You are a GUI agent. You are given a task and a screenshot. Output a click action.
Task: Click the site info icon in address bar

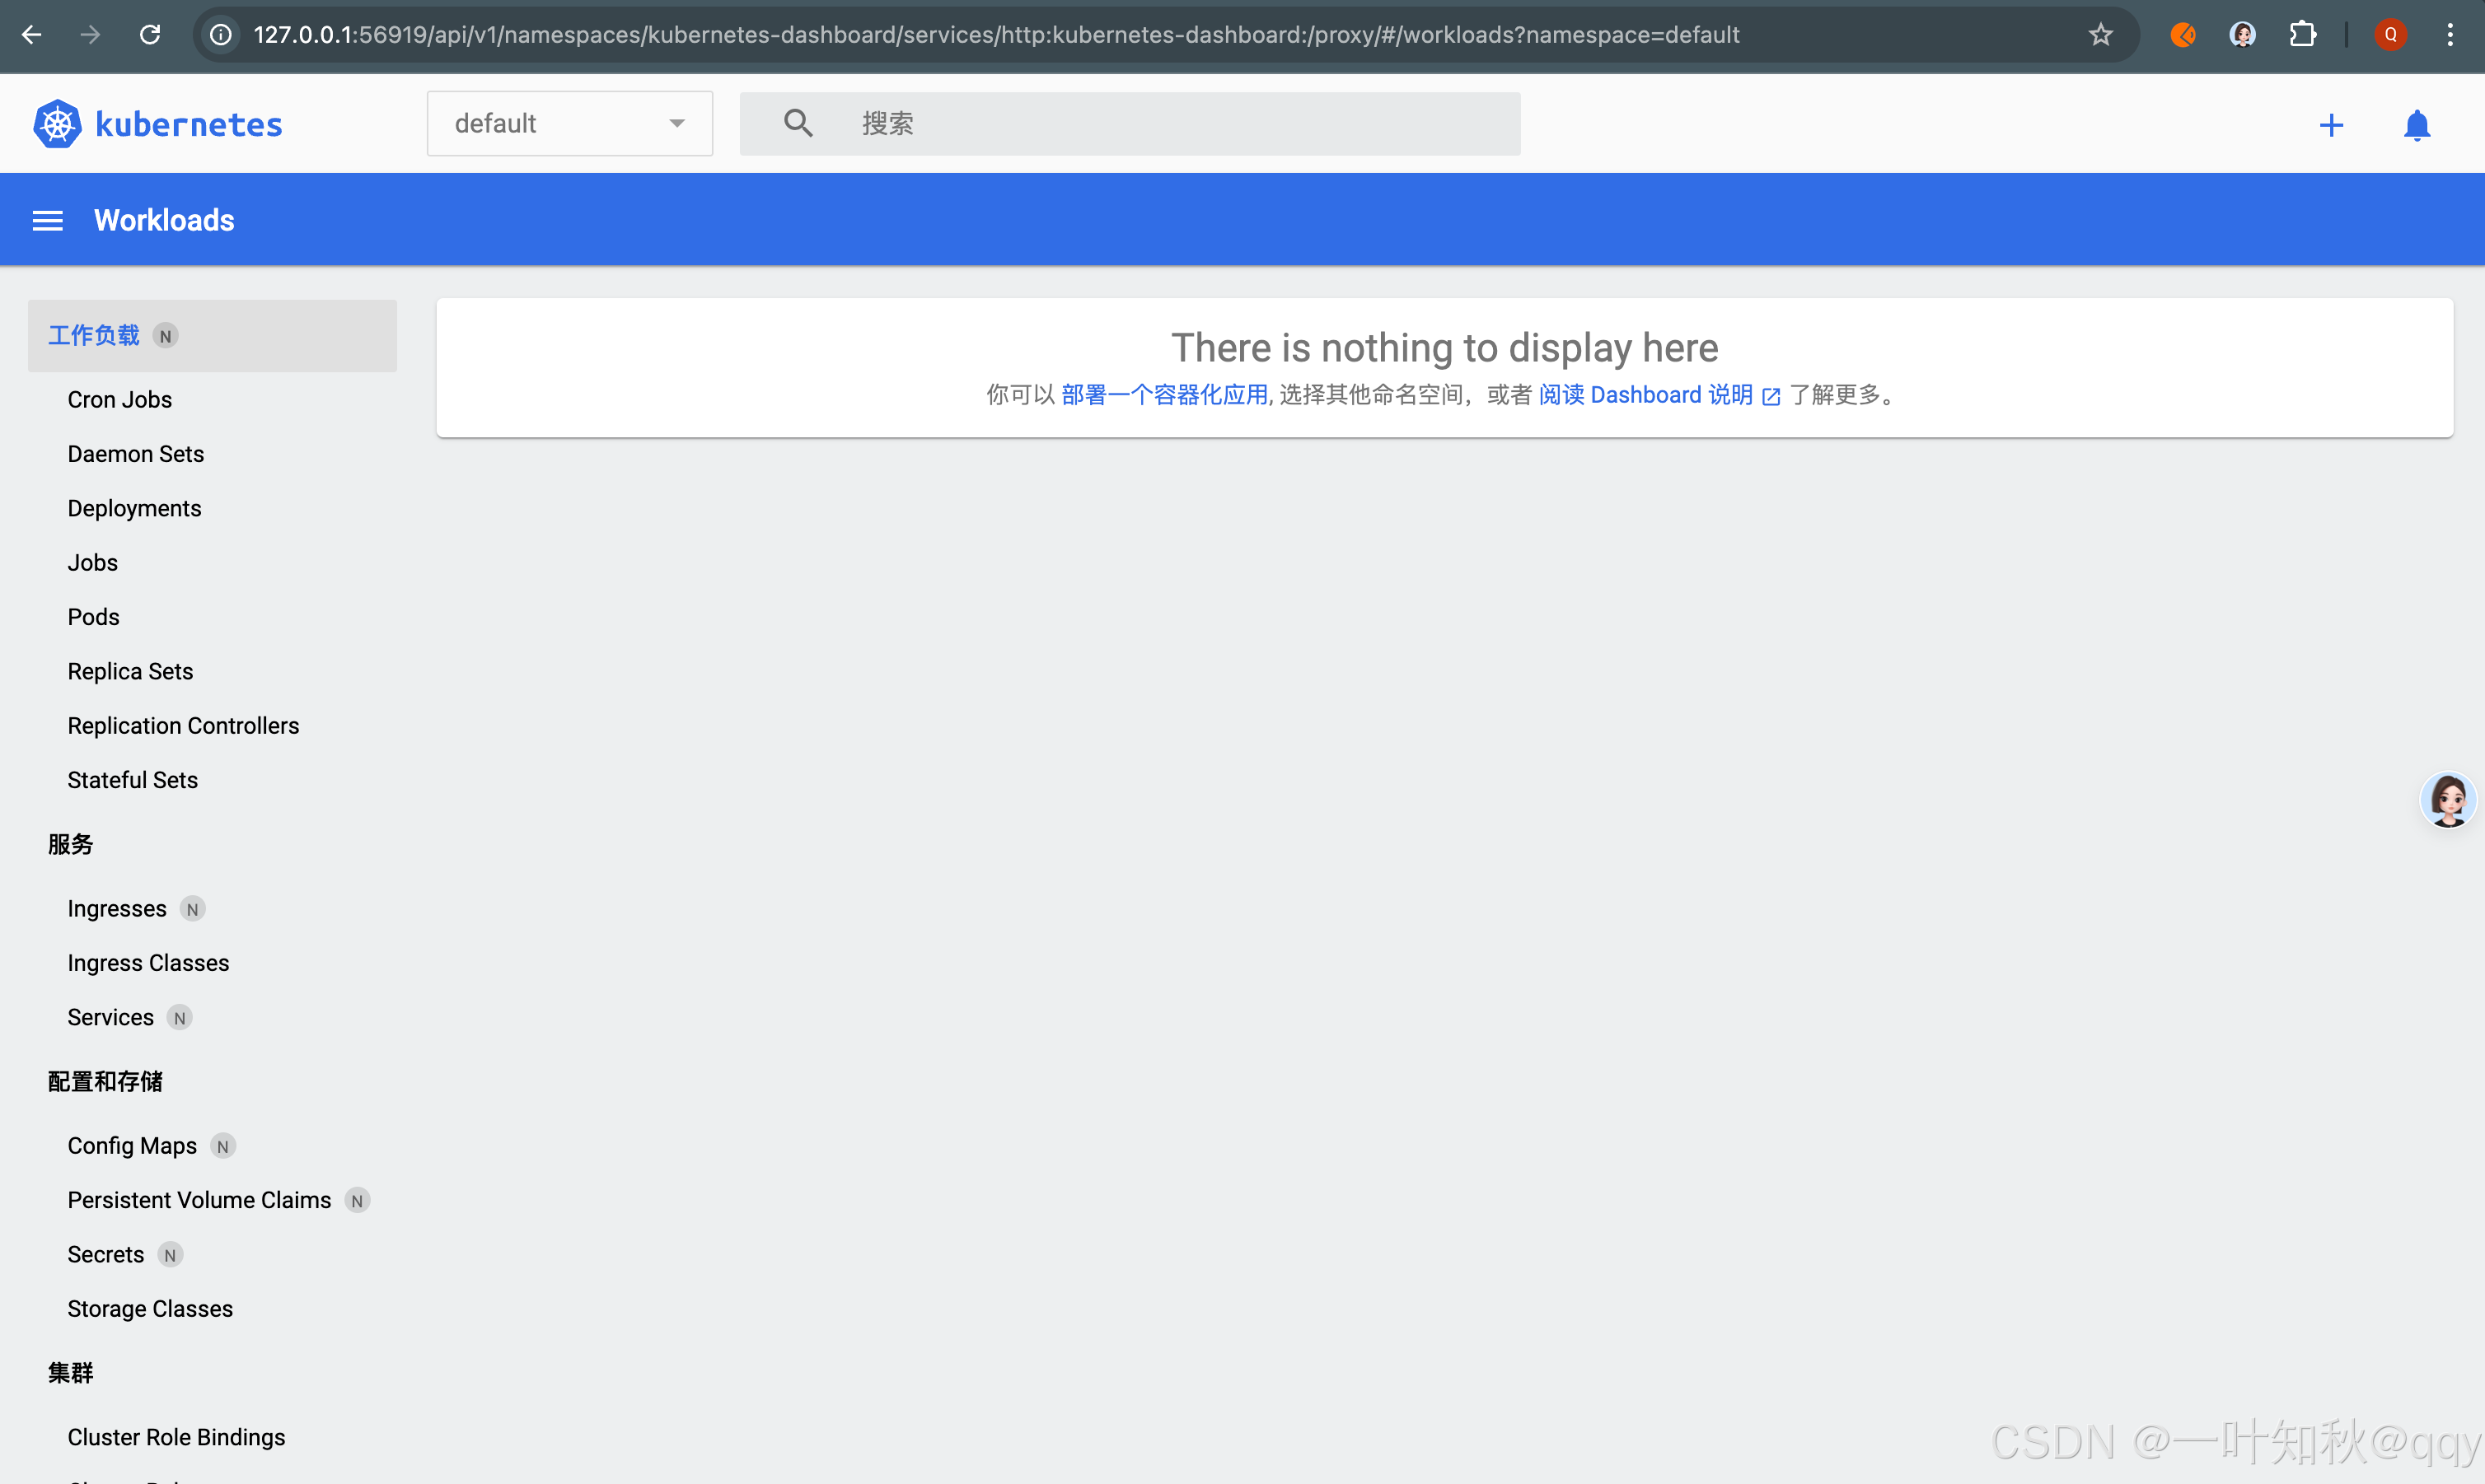(221, 35)
